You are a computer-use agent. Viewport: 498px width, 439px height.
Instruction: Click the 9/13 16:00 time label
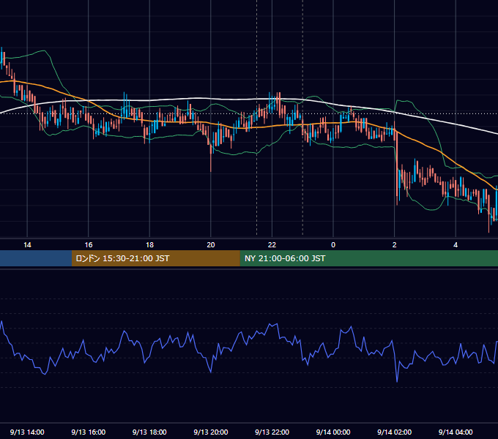click(x=89, y=432)
